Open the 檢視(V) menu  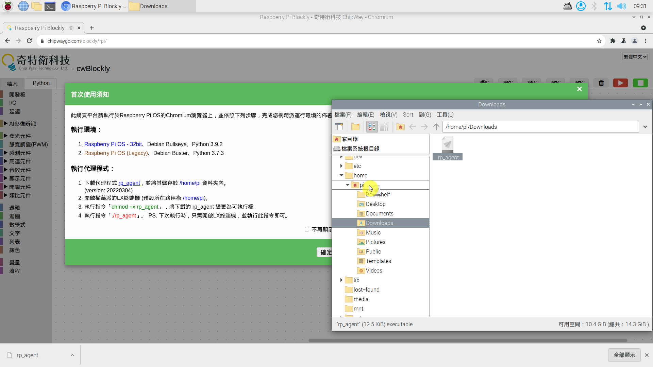tap(388, 115)
